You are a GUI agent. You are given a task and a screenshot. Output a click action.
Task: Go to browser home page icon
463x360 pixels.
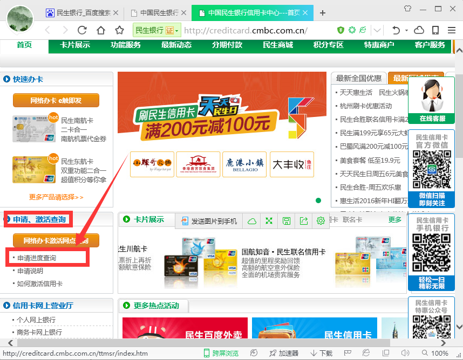click(101, 30)
